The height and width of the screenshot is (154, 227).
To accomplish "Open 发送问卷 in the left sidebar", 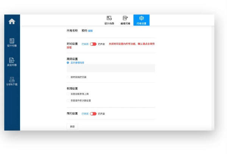I will click(12, 62).
